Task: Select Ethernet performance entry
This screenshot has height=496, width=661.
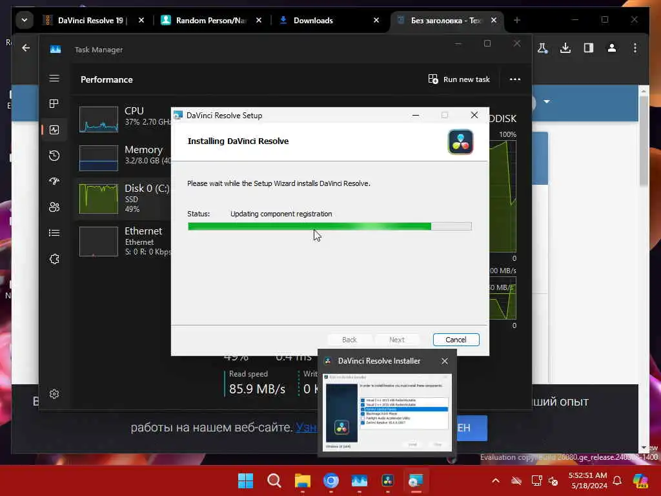Action: [x=124, y=242]
